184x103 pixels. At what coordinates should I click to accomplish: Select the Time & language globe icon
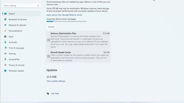tap(5, 48)
